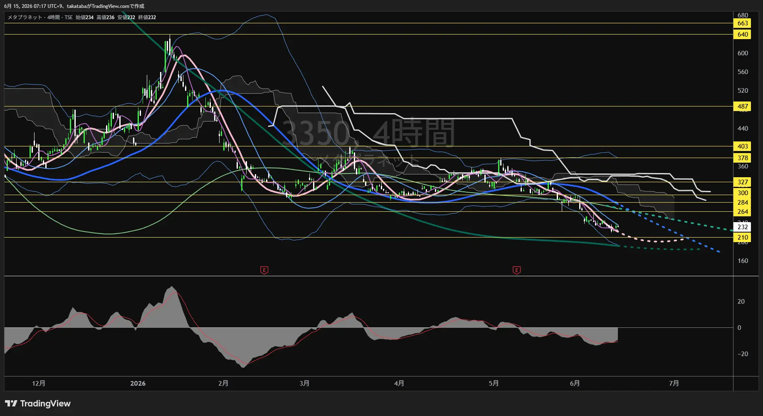763x416 pixels.
Task: Click the 3月 label on time axis
Action: (304, 383)
